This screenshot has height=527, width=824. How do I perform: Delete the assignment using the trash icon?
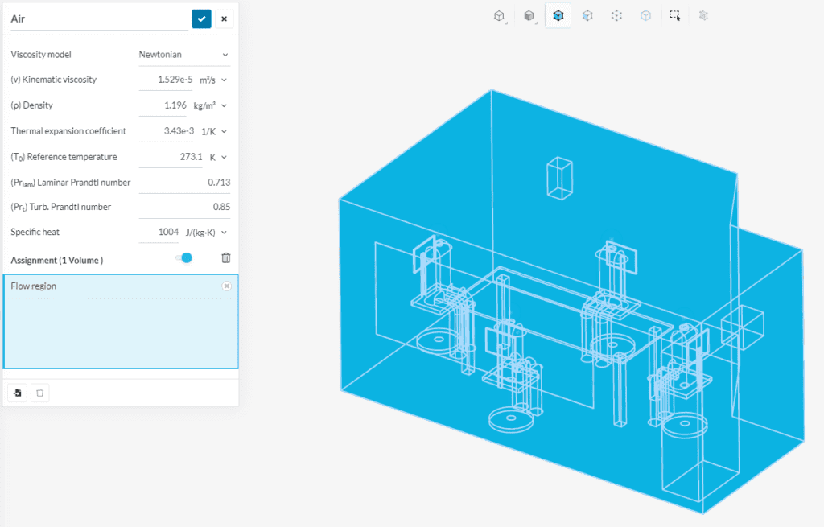pyautogui.click(x=225, y=257)
